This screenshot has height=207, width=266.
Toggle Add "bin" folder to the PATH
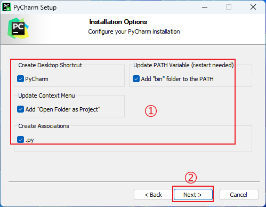tap(136, 79)
